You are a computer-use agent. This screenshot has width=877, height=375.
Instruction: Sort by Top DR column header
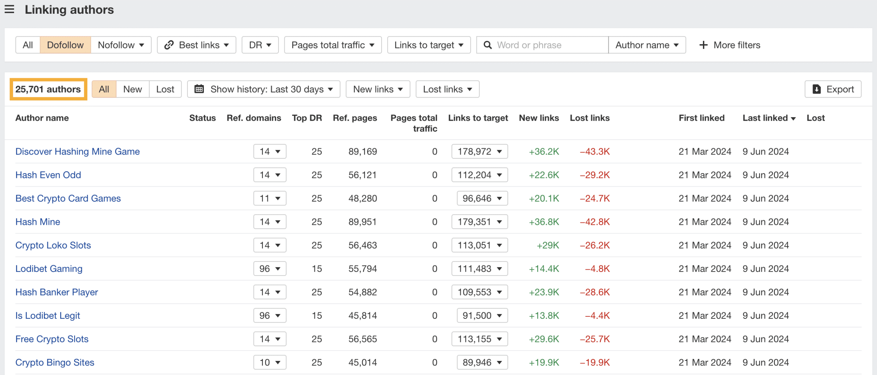coord(307,118)
